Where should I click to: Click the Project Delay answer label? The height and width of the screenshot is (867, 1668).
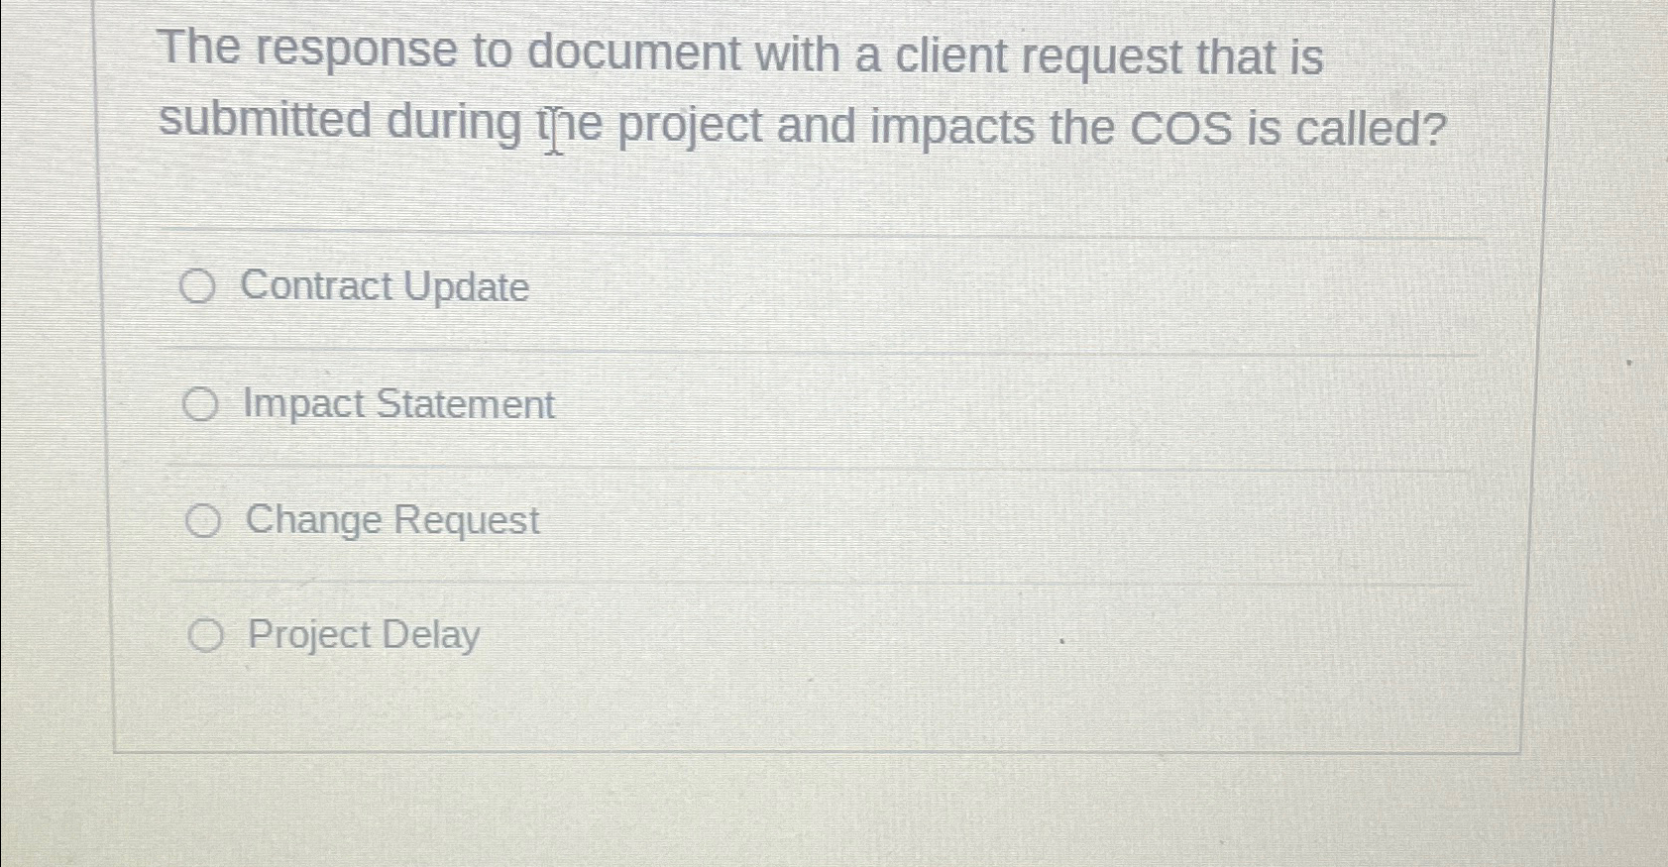[x=362, y=635]
